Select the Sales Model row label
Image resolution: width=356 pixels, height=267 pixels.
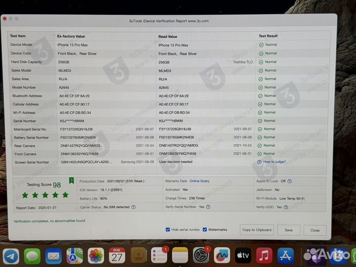click(x=21, y=70)
